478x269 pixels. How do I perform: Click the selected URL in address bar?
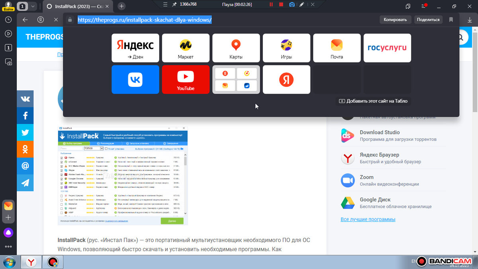tap(145, 20)
